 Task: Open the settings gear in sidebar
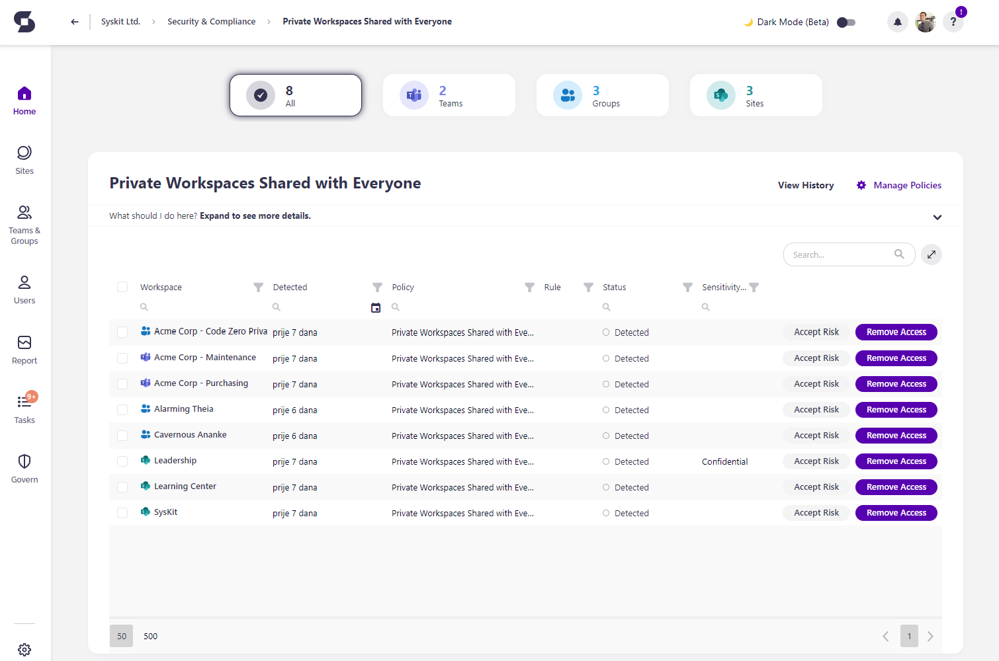coord(24,650)
